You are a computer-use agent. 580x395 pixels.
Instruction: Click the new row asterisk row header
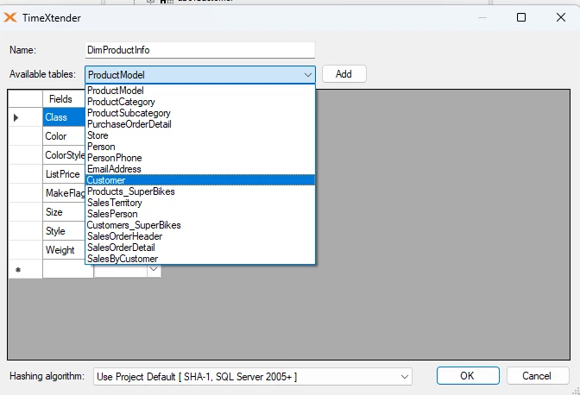tap(25, 269)
